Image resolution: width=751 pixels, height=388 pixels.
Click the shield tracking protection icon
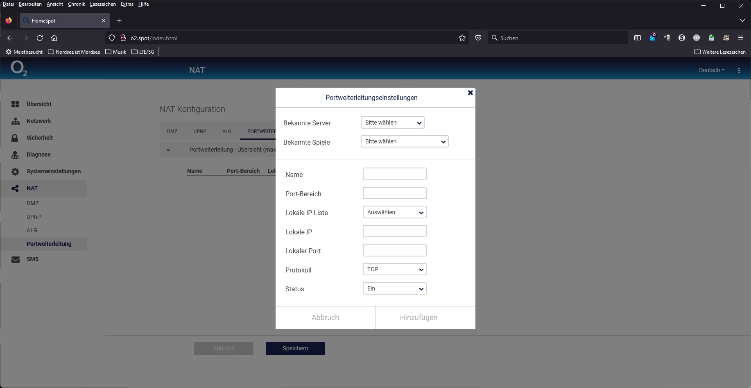112,38
